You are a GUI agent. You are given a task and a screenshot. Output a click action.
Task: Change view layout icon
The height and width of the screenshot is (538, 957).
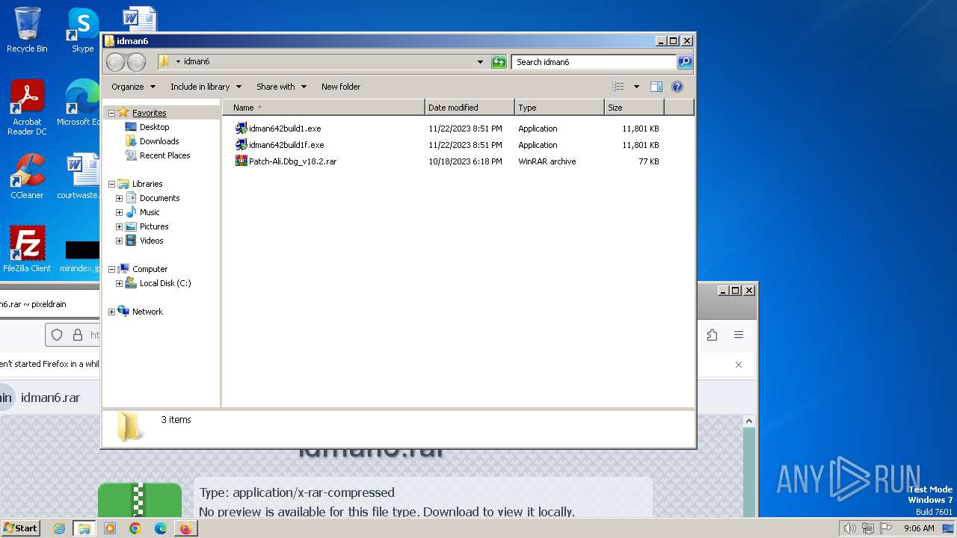[618, 87]
